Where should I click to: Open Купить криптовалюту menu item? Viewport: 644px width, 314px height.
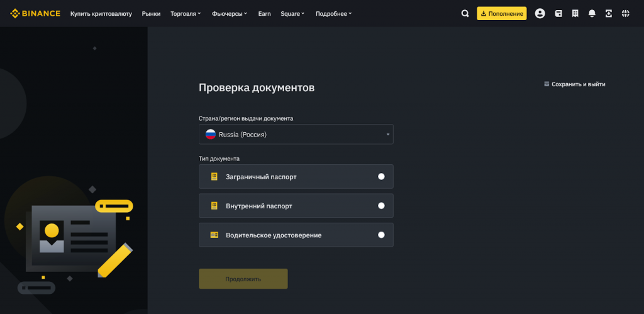tap(101, 14)
